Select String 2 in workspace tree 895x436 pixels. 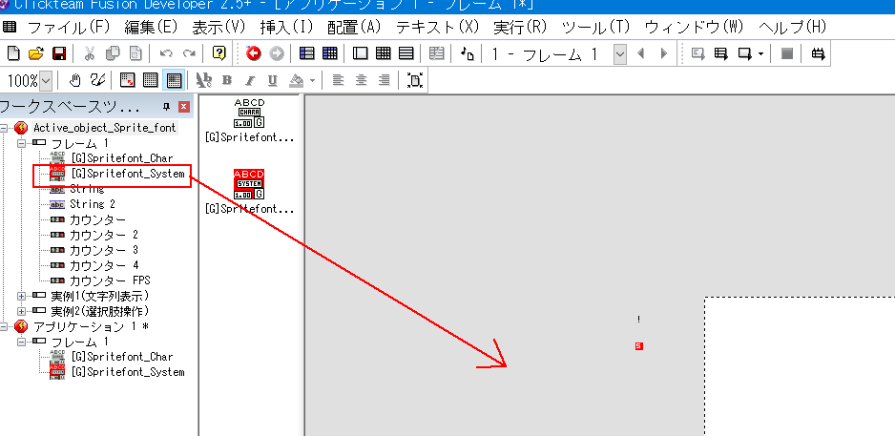point(92,204)
